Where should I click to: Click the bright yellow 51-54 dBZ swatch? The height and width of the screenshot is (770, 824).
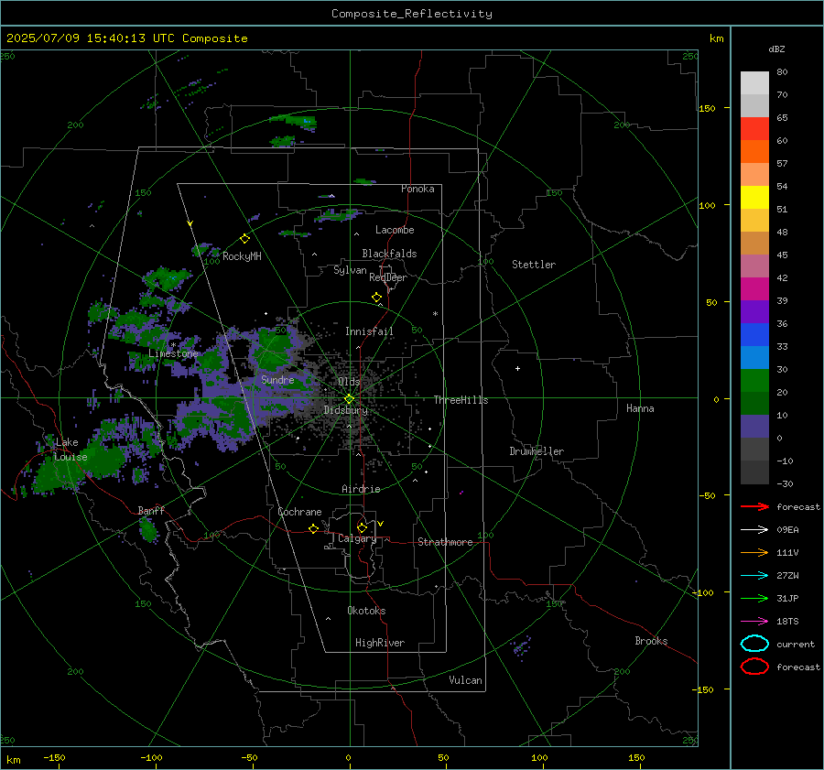[754, 198]
